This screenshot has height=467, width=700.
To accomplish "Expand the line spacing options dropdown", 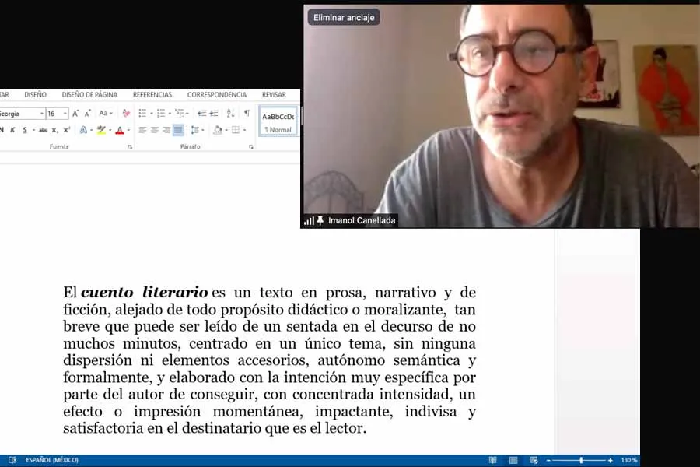I will [x=201, y=129].
